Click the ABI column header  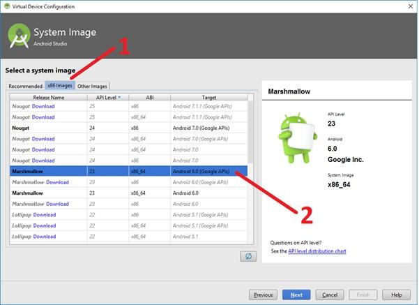(x=150, y=98)
